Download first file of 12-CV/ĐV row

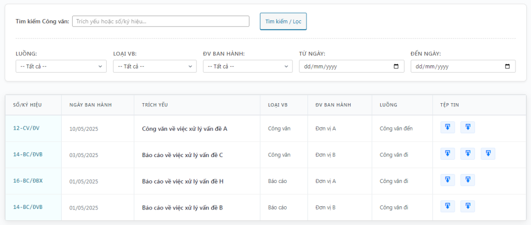point(448,127)
